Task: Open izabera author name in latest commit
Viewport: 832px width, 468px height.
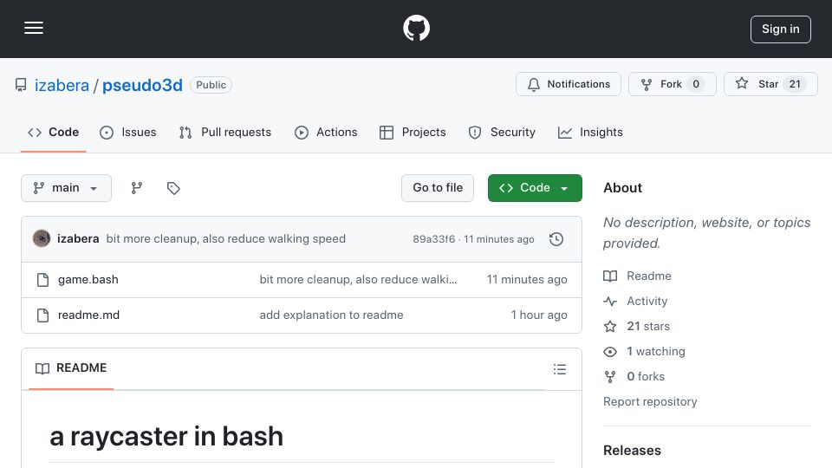Action: [78, 239]
